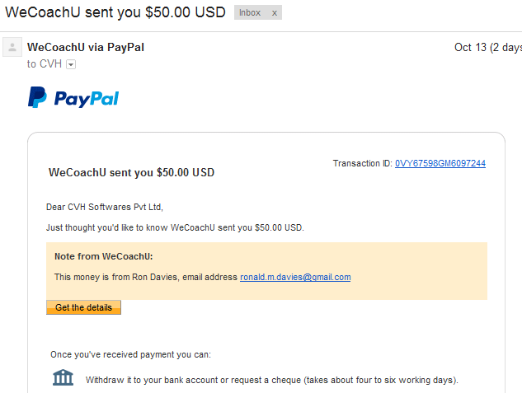
Task: Click the PayPal logo
Action: [73, 97]
